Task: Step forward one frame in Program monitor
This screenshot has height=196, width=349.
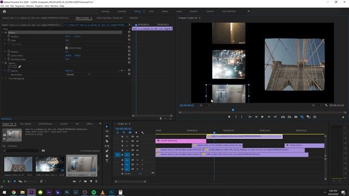Action: (x=269, y=117)
